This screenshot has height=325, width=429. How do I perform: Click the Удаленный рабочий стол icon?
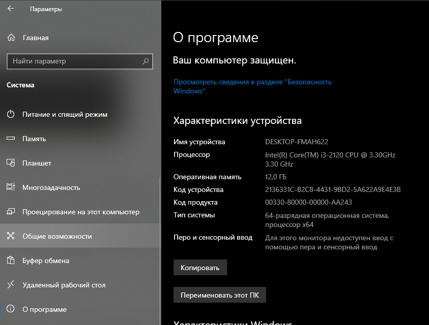[x=11, y=285]
